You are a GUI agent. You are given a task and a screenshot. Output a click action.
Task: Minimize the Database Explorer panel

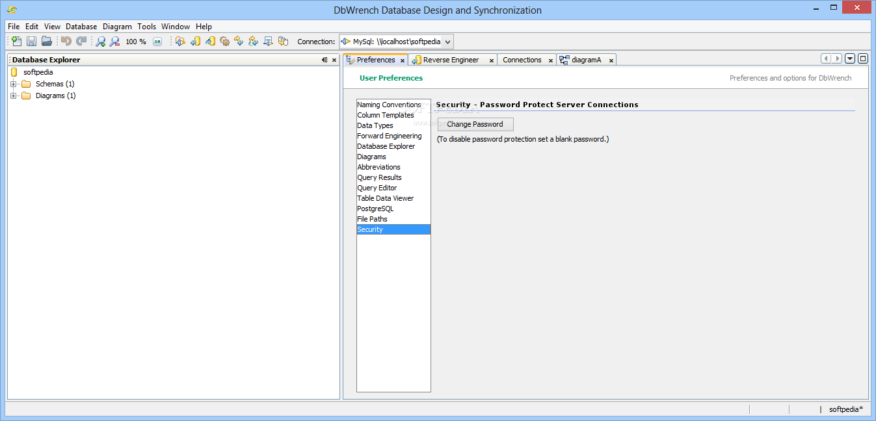coord(325,60)
